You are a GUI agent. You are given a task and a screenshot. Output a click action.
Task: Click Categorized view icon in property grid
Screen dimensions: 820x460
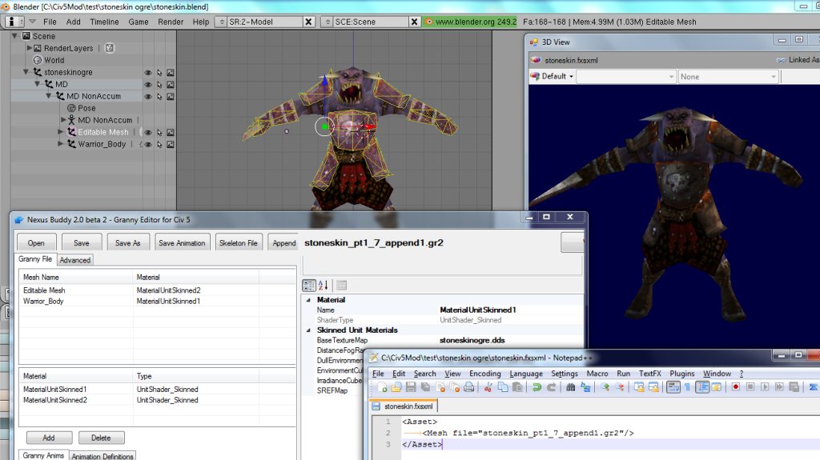tap(309, 286)
